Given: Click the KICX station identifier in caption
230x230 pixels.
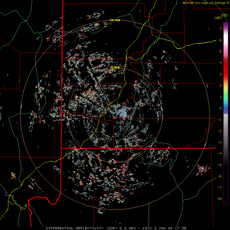Looking at the screenshot, I should [x=147, y=228].
